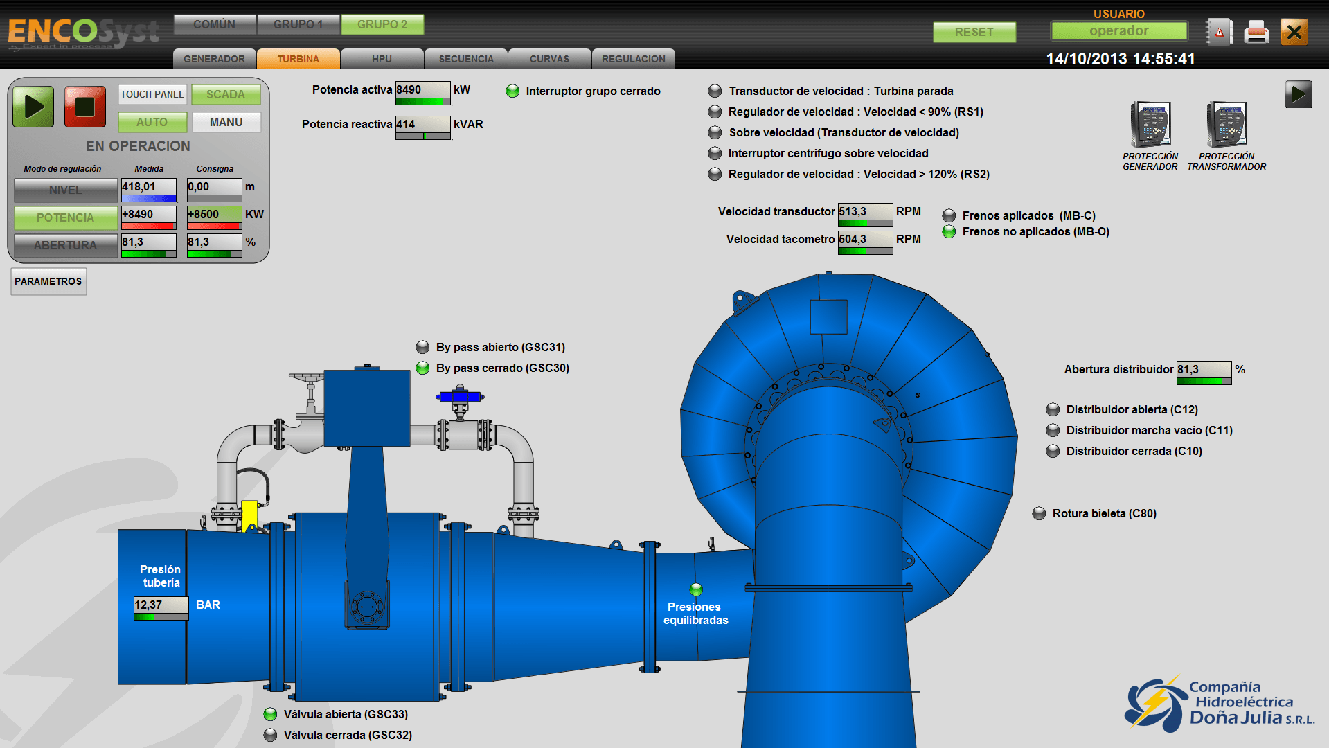Switch to the HPU tab
This screenshot has width=1329, height=748.
pos(382,59)
